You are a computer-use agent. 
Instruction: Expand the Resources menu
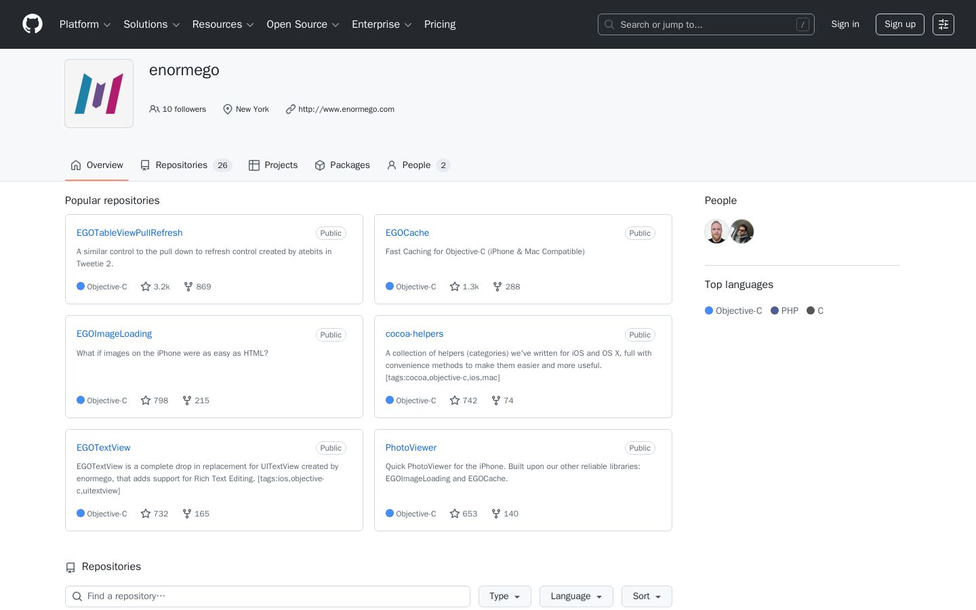click(223, 24)
